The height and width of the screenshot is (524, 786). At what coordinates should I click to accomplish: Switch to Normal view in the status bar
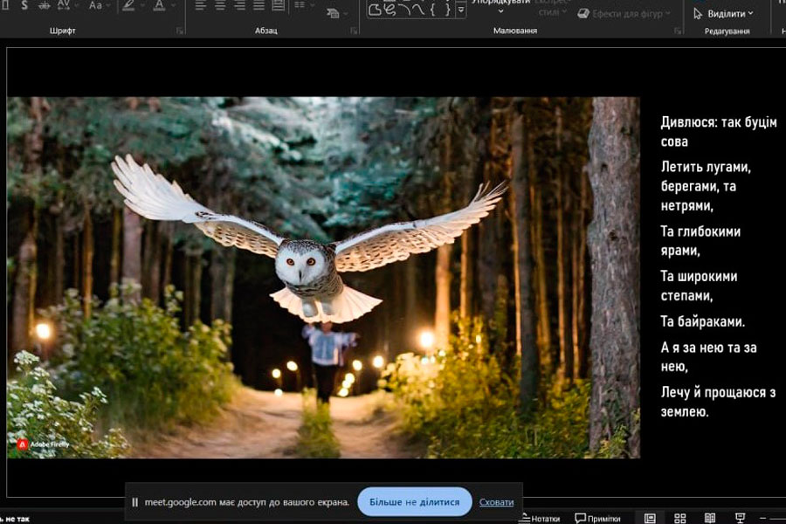point(650,518)
